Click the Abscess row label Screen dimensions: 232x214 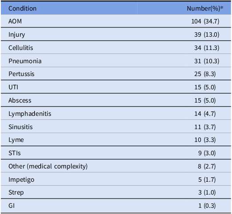tap(20, 100)
